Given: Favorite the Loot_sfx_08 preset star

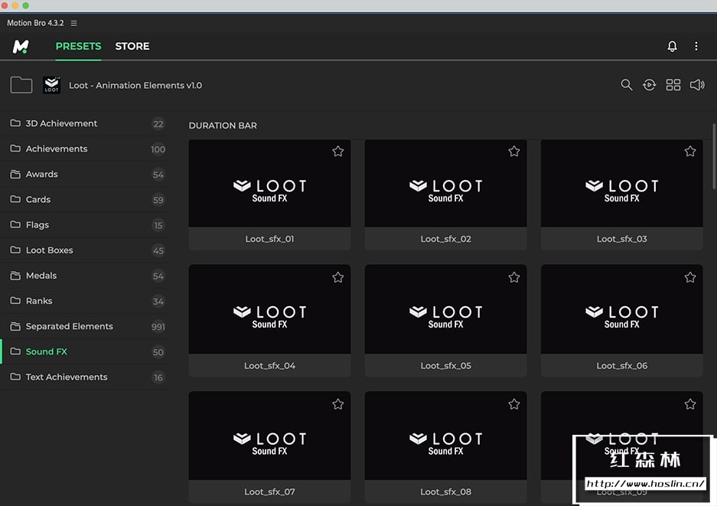Looking at the screenshot, I should tap(514, 404).
